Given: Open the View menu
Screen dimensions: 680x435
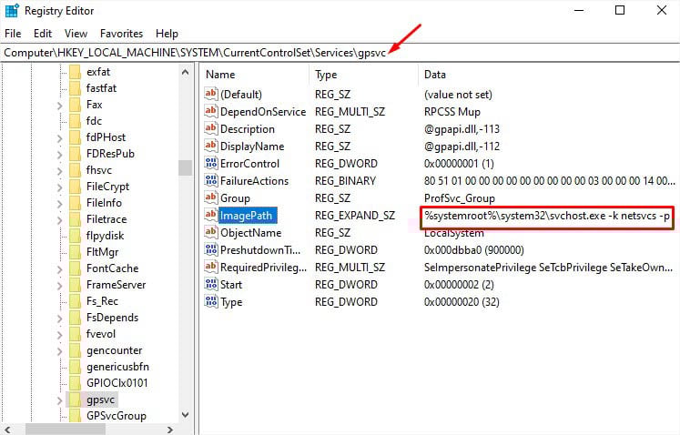Looking at the screenshot, I should coord(76,34).
